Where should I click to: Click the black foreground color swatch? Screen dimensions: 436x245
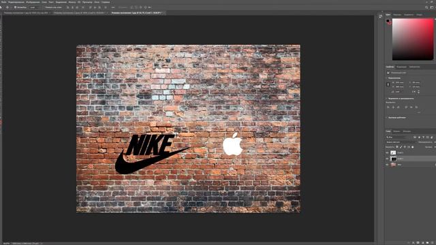tap(388, 20)
